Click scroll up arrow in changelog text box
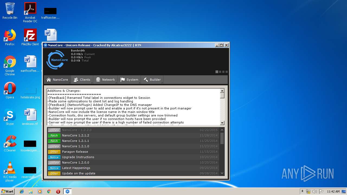 (222, 91)
